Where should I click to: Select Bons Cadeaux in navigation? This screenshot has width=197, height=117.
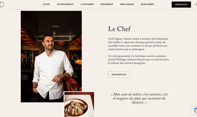coord(127,4)
